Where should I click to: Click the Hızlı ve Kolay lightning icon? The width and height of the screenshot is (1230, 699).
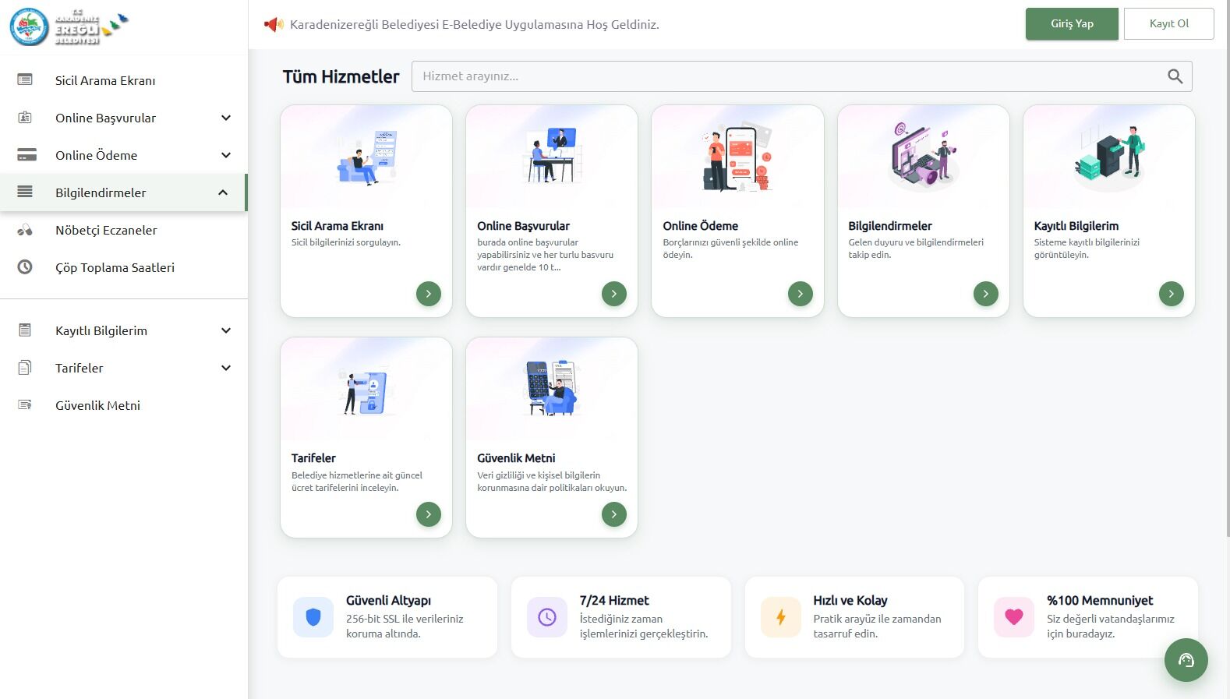[x=781, y=617]
